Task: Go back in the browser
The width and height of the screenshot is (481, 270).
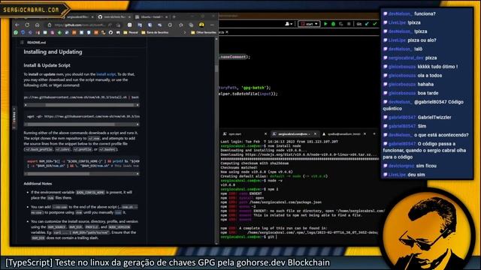Action: [x=17, y=25]
